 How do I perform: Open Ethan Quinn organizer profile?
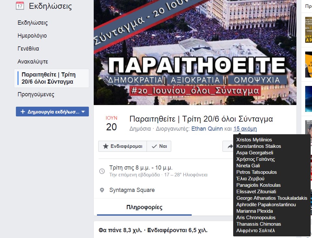pos(207,129)
